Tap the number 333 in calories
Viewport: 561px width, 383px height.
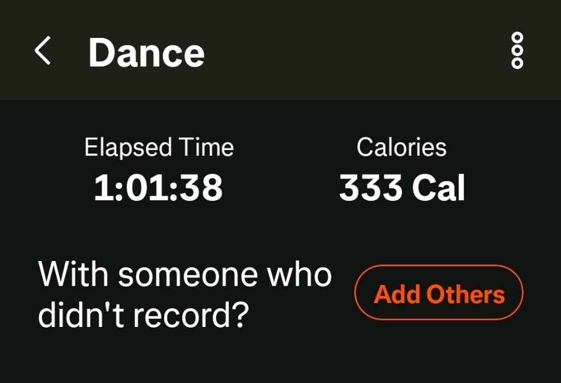pos(370,188)
